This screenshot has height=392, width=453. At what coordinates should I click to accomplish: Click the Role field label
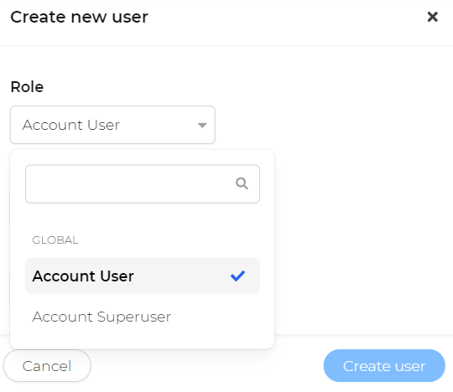pyautogui.click(x=27, y=87)
